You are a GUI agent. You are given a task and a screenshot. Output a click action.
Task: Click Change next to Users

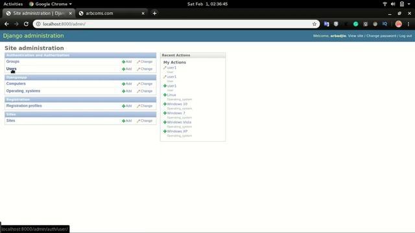pyautogui.click(x=145, y=69)
